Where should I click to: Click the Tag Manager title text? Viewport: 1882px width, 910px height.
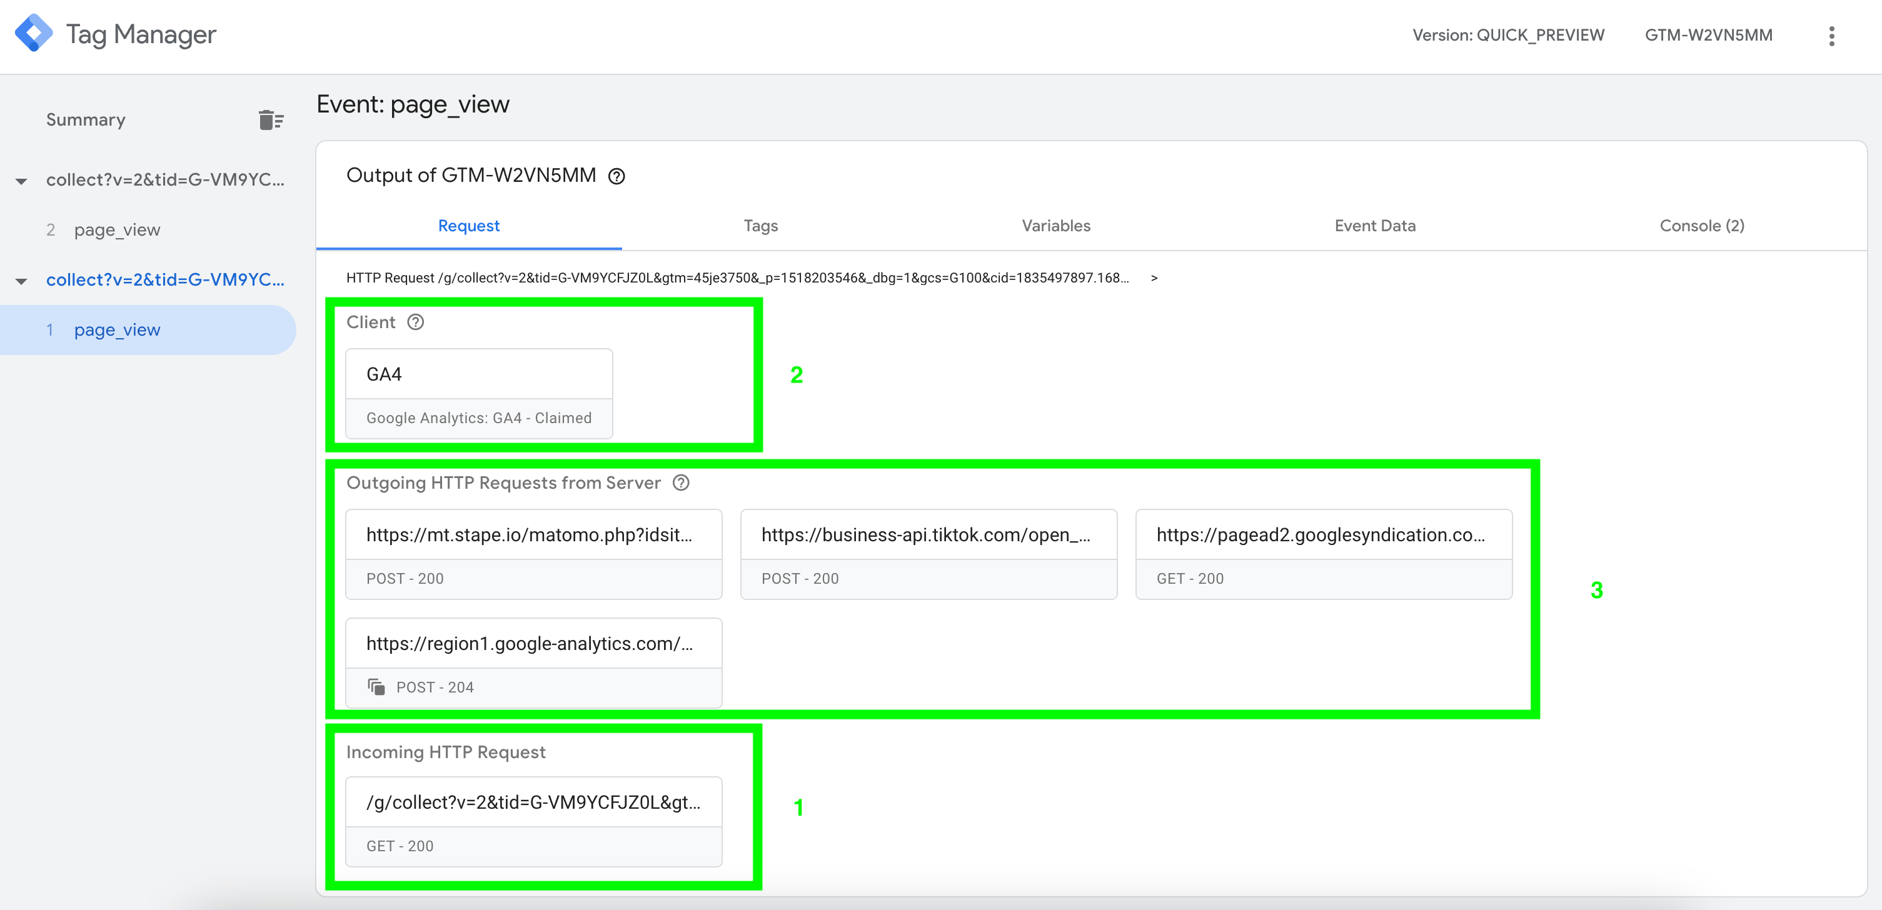(141, 34)
